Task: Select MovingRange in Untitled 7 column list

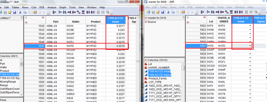Action: (8, 82)
